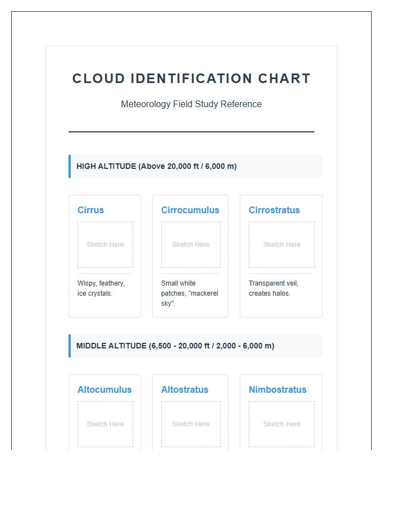
Task: Click the Nimbostratus sketch placeholder box
Action: coord(281,424)
